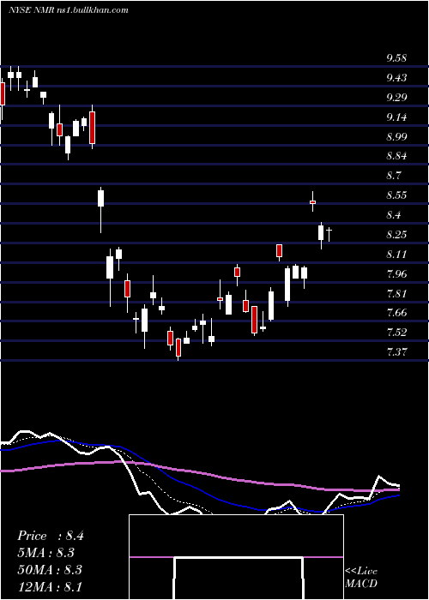Click the Price : 8.4 readout
Image resolution: width=429 pixels, height=600 pixels.
click(50, 536)
